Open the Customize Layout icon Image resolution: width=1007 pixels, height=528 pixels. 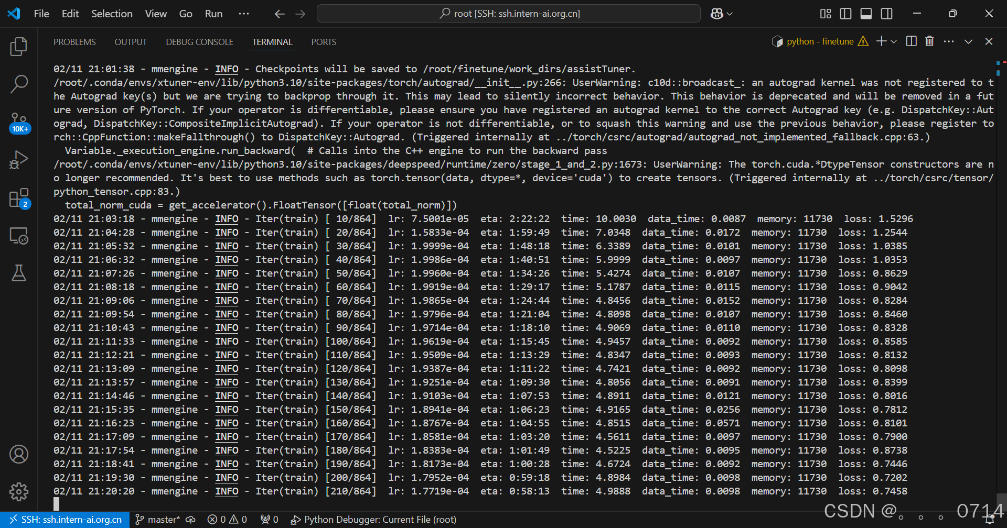[826, 14]
